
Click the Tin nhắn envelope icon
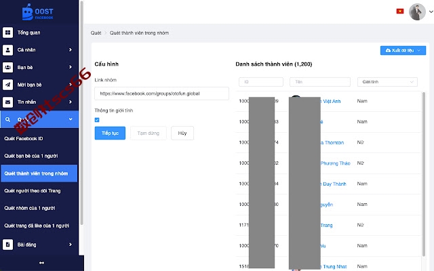point(7,102)
